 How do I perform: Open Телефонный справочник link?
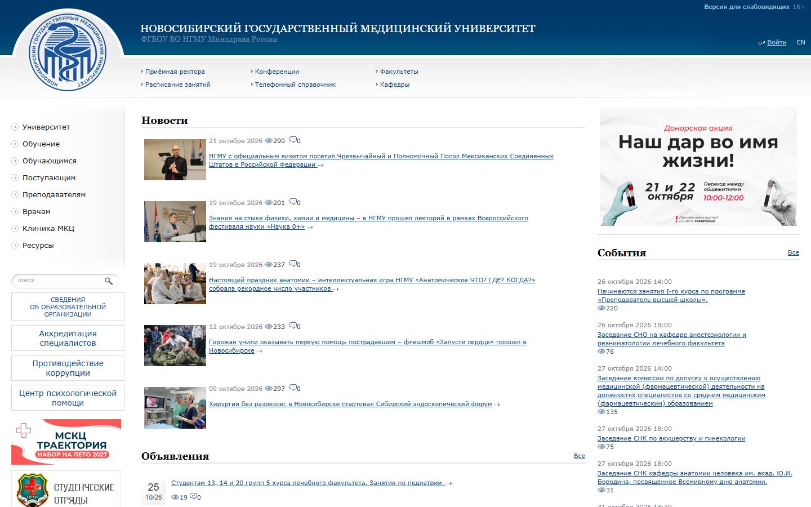295,84
